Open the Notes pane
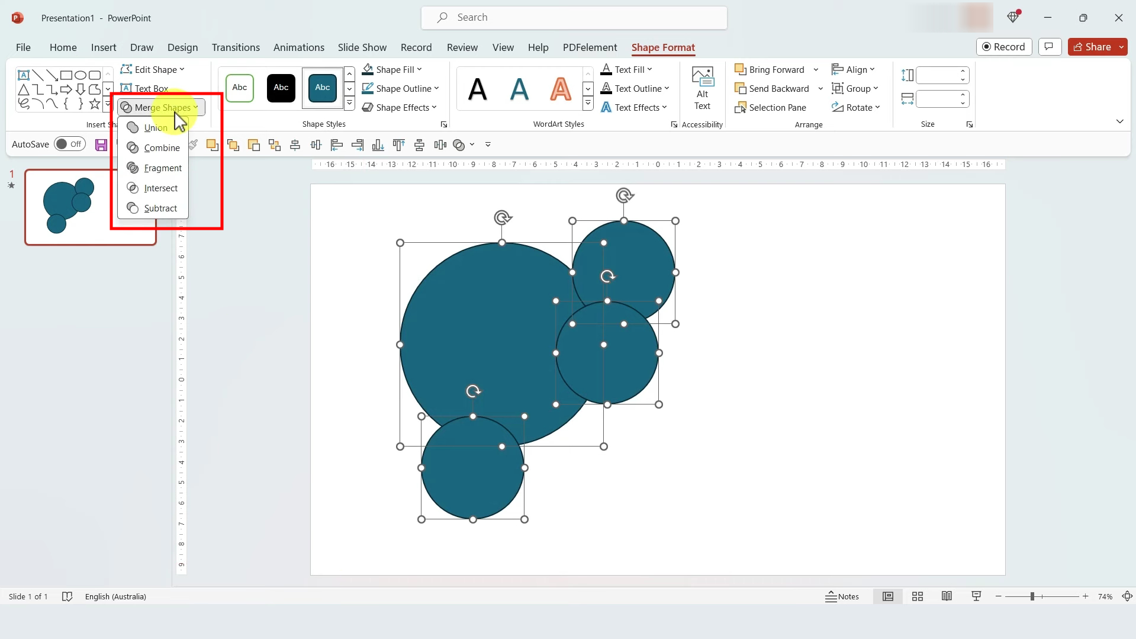 842,596
